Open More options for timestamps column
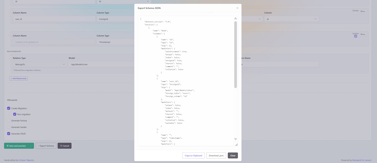The image size is (377, 163). [x=363, y=34]
